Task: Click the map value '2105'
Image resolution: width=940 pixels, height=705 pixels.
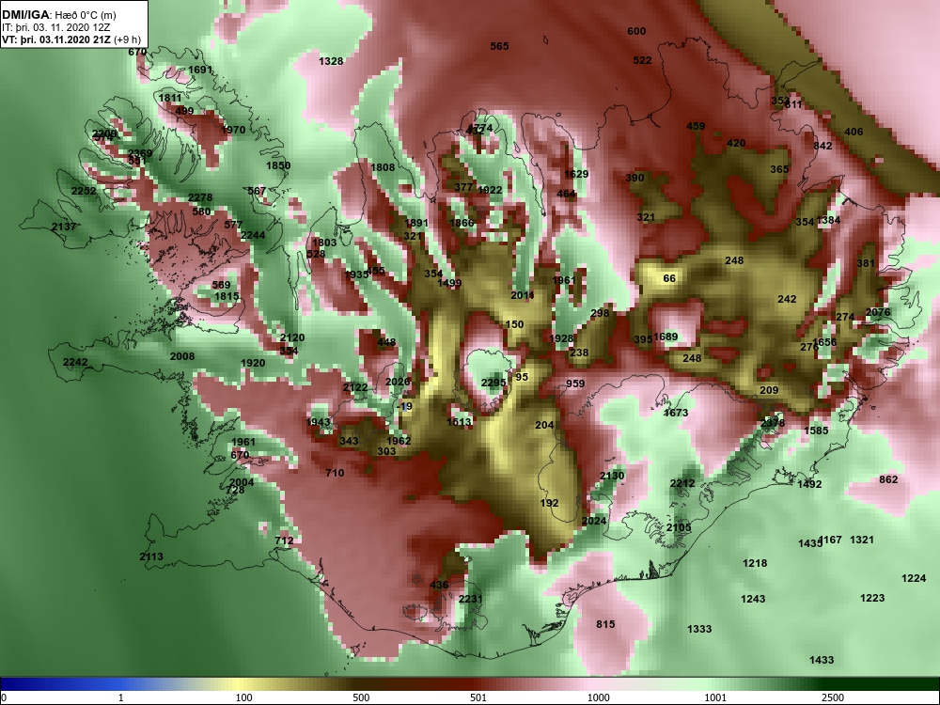Action: (679, 527)
